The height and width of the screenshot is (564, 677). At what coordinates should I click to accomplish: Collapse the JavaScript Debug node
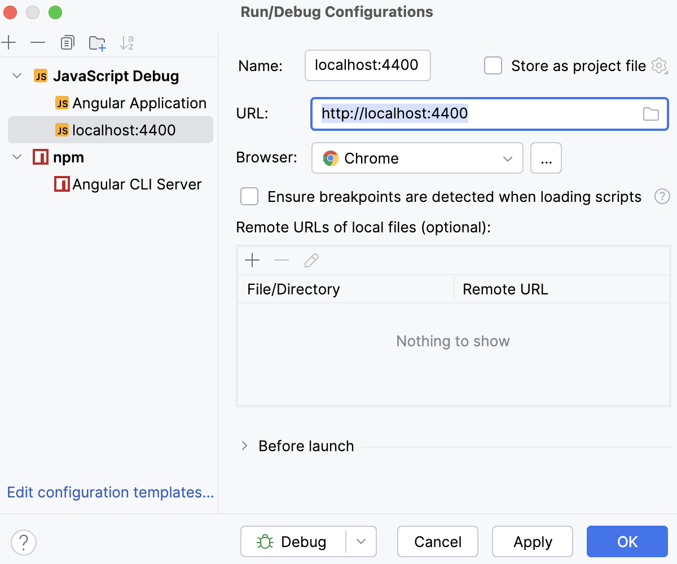click(16, 76)
